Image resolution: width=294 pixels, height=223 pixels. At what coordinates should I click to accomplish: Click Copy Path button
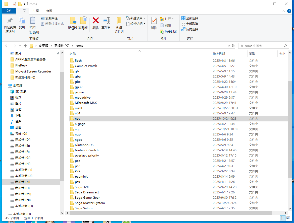[49, 18]
